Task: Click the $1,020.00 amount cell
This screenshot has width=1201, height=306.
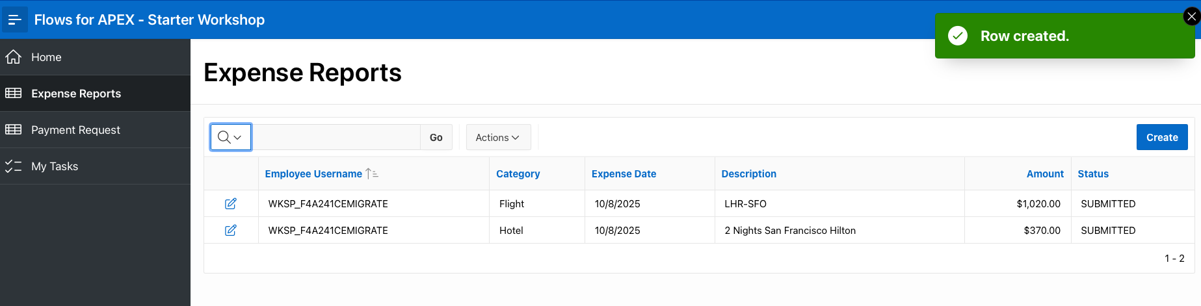Action: click(1018, 203)
